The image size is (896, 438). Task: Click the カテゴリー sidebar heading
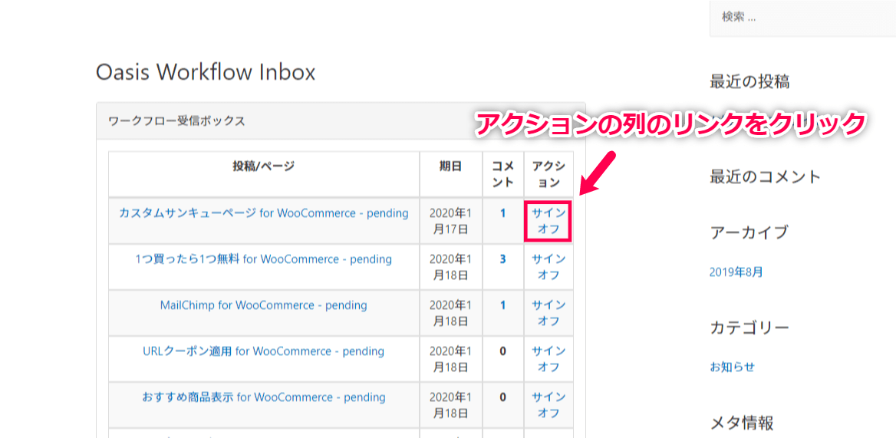coord(749,328)
